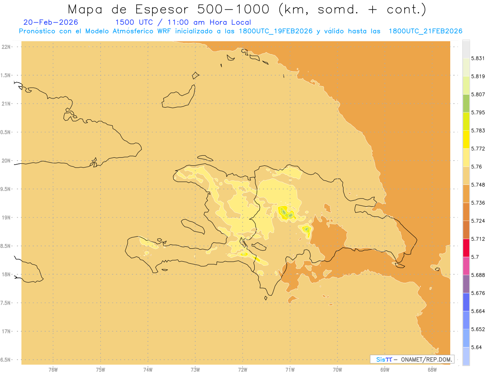Screen dimensions: 485x375
Task: Click the latitude label "20N"
Action: [x=6, y=161]
